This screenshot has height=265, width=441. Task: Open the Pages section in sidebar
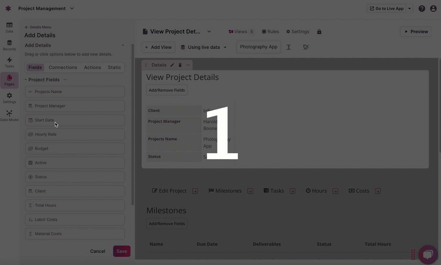coord(9,80)
